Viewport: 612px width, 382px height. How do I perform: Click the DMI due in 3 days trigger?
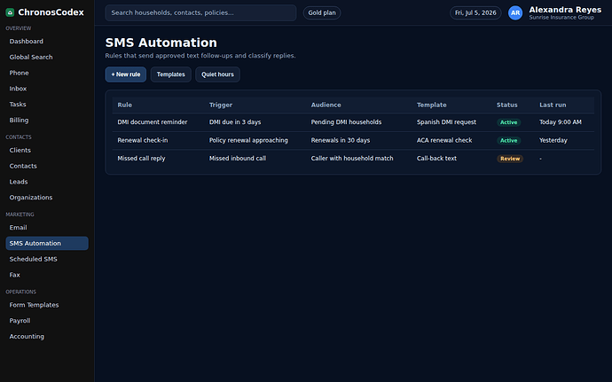(x=235, y=122)
